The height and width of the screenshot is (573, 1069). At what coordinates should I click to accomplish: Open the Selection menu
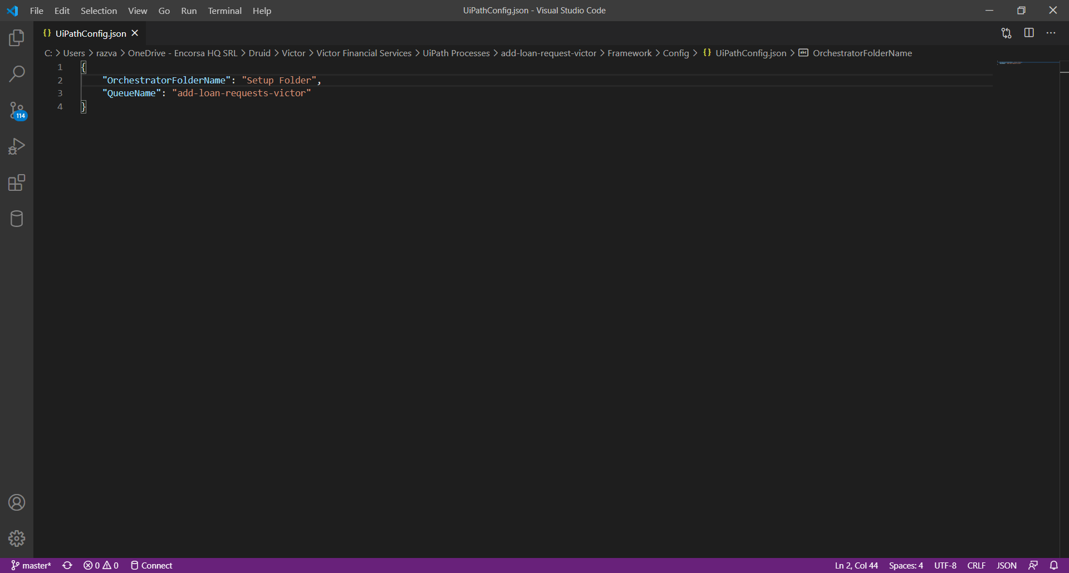point(99,11)
